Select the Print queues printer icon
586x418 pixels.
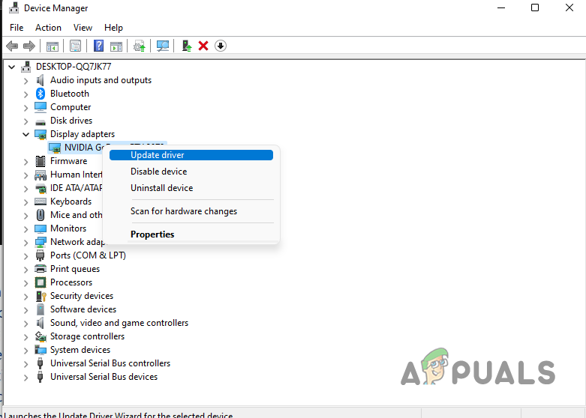click(41, 269)
